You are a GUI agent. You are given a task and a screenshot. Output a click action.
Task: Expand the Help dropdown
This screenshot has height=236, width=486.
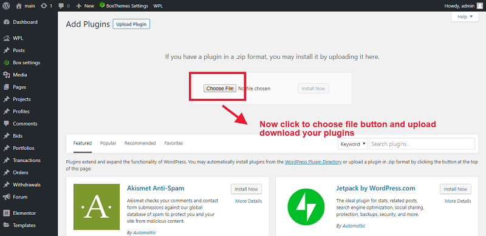coord(465,17)
